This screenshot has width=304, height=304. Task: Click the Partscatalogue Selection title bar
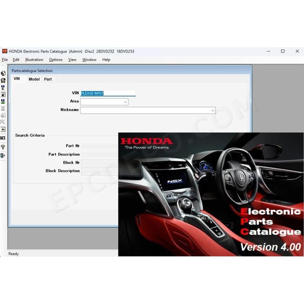click(130, 70)
